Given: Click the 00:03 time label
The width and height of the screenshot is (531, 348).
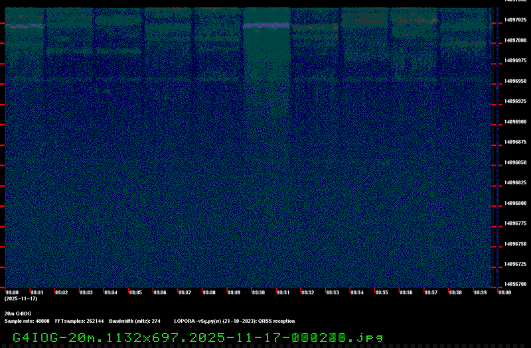Looking at the screenshot, I should tap(86, 292).
